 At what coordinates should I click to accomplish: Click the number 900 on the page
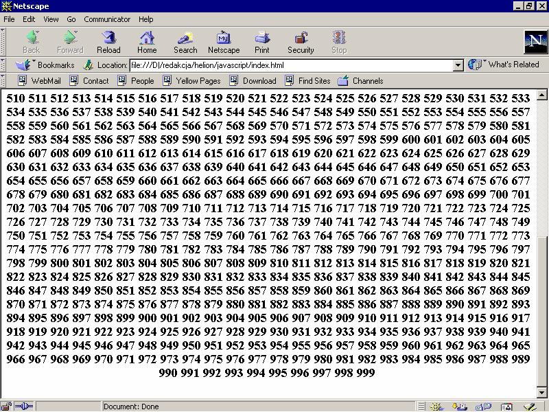pyautogui.click(x=147, y=318)
